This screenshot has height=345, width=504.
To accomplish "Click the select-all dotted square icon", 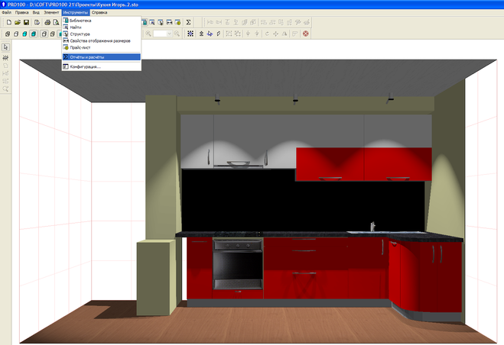I will point(190,34).
